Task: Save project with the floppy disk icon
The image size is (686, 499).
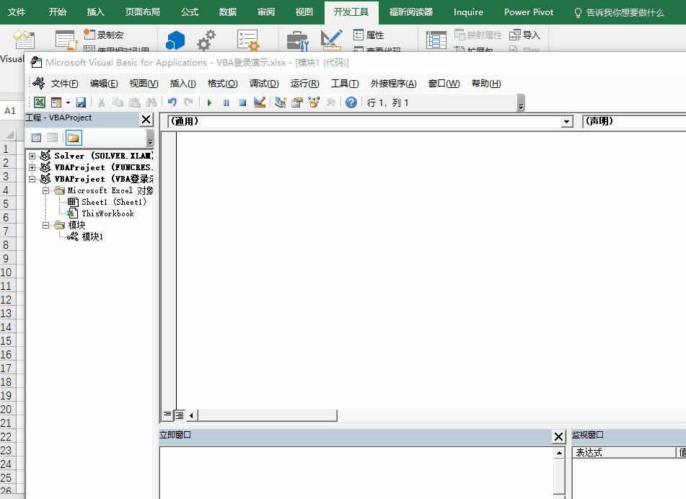Action: [x=81, y=102]
